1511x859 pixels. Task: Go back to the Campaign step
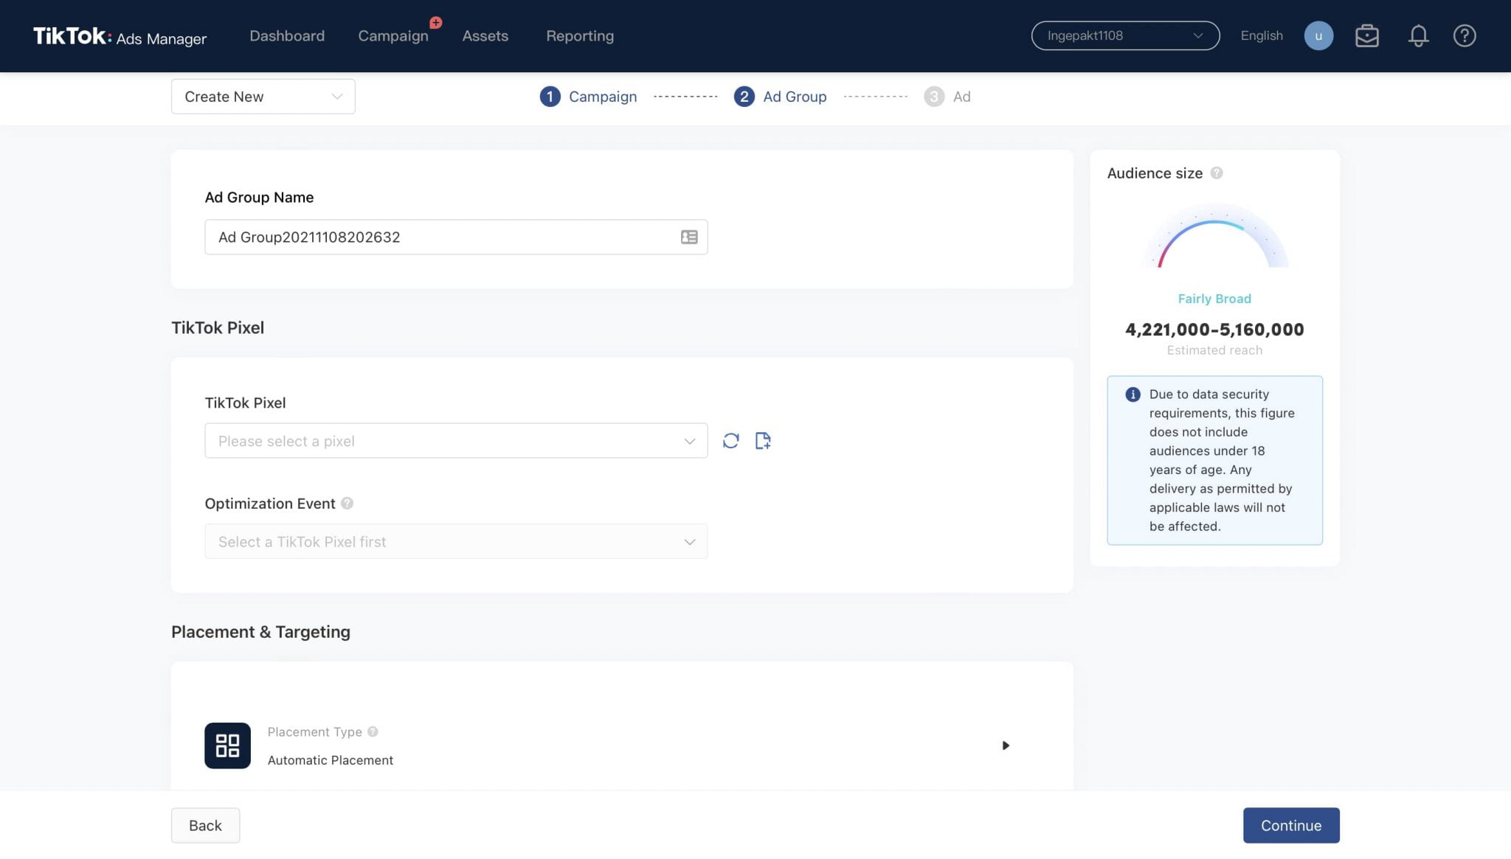pyautogui.click(x=588, y=97)
